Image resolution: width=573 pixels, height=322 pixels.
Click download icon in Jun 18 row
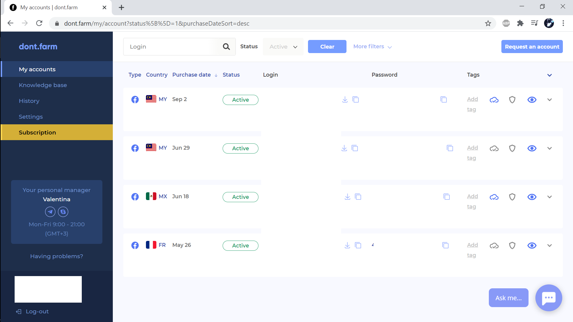347,197
